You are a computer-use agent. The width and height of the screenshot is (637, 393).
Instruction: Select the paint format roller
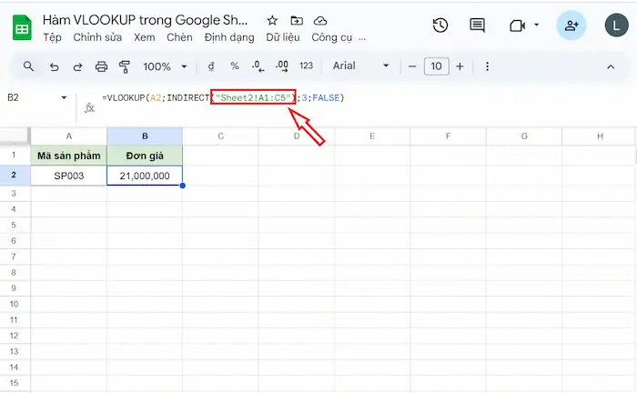click(x=125, y=66)
